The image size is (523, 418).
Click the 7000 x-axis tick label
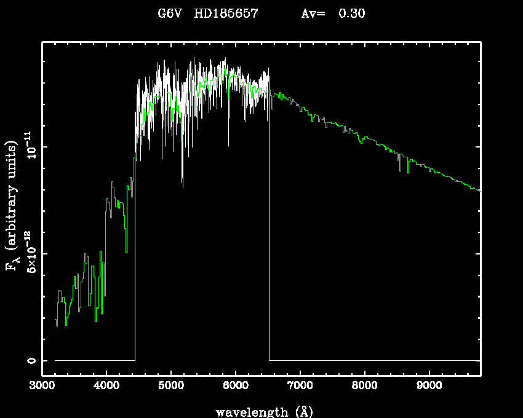point(300,385)
